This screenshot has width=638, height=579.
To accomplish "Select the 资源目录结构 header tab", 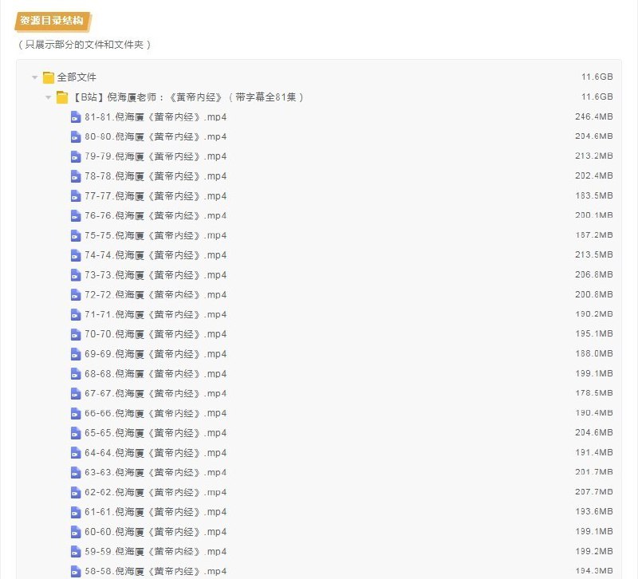I will point(52,21).
